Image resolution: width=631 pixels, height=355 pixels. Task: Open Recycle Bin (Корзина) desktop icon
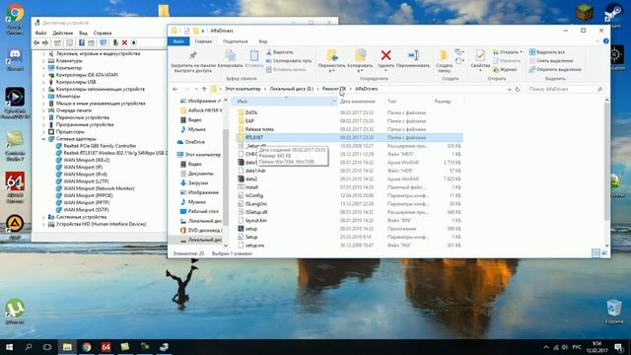point(613,312)
